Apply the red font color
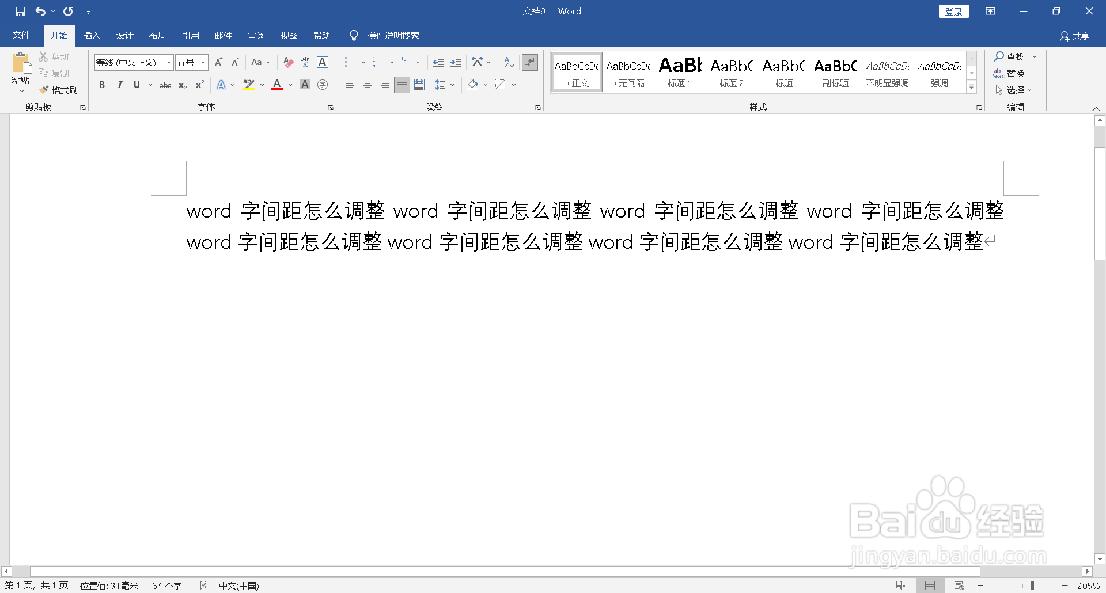 (x=277, y=85)
